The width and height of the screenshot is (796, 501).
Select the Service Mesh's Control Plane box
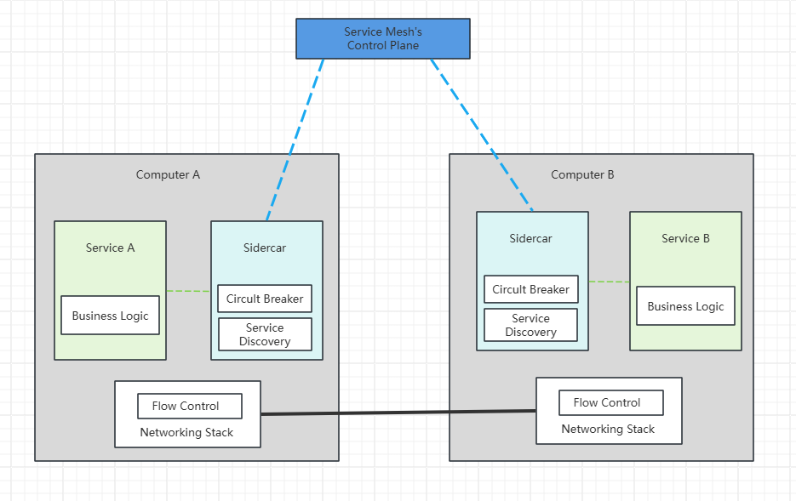click(382, 38)
